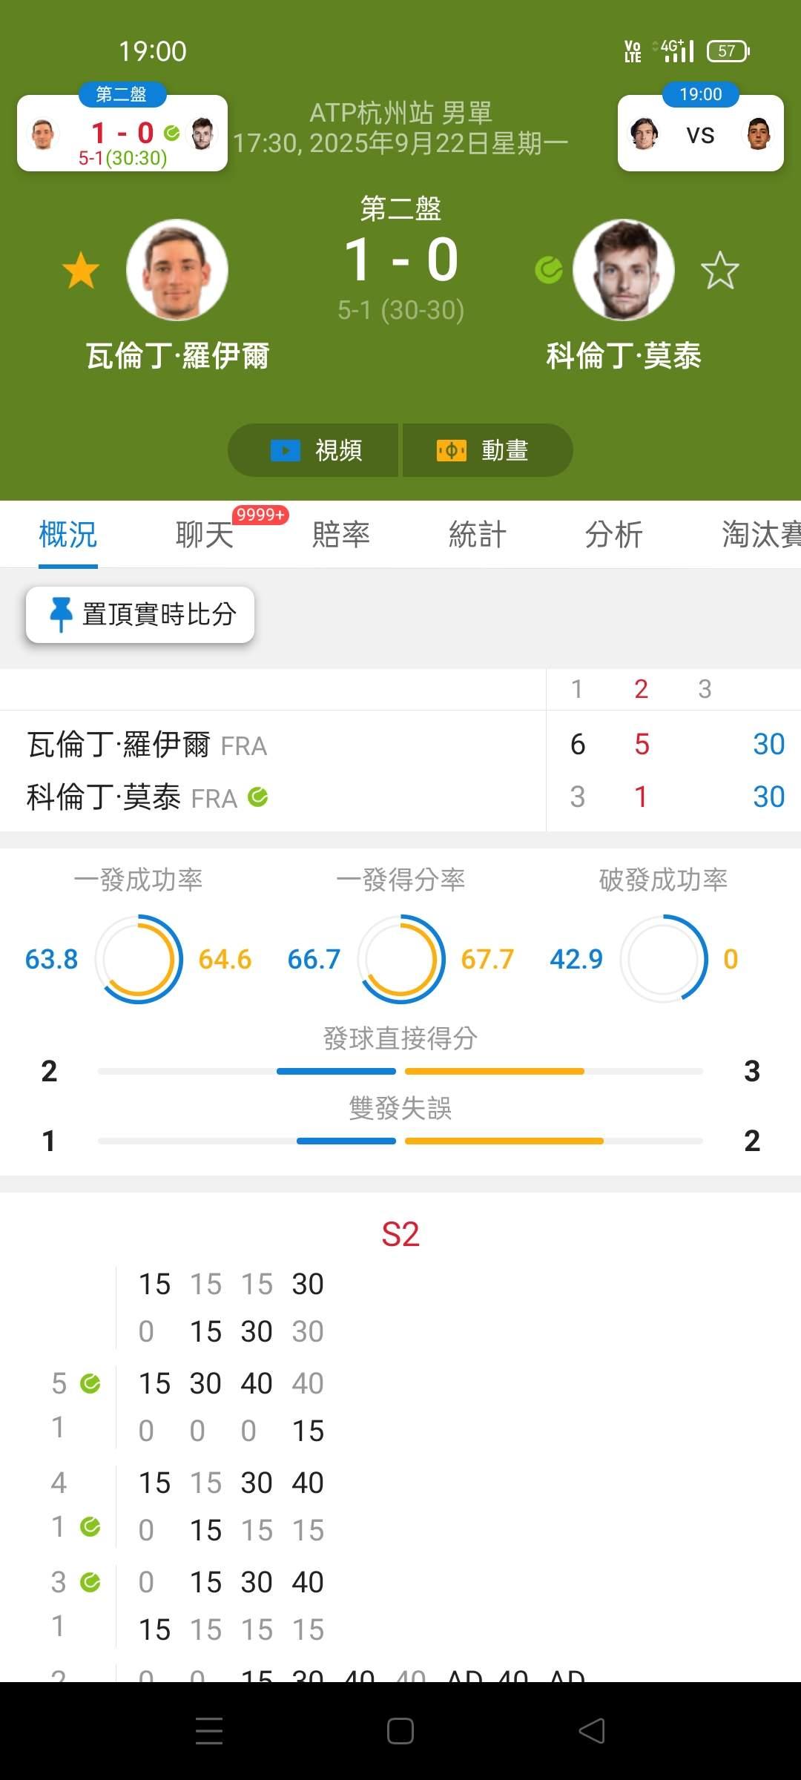Tap the serve ball icon beside 科倫丁·莫泰 FRA

click(258, 797)
